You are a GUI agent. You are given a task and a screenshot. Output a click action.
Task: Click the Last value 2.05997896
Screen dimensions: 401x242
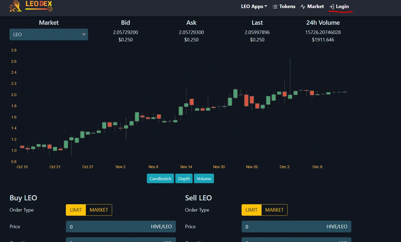click(257, 32)
